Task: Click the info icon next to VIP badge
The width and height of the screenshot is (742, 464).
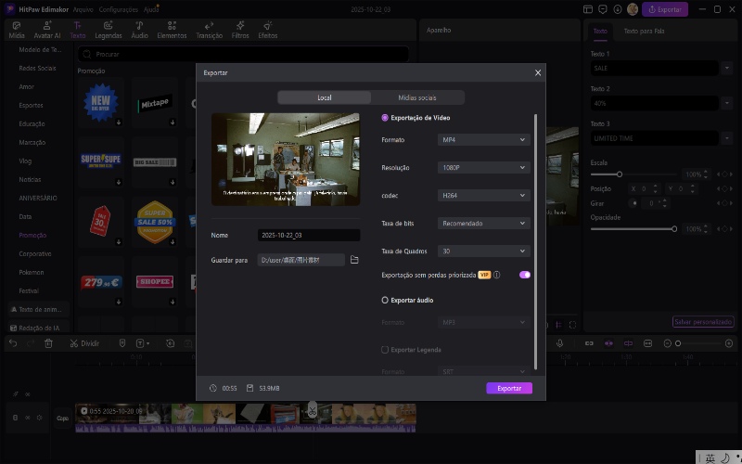Action: tap(497, 275)
